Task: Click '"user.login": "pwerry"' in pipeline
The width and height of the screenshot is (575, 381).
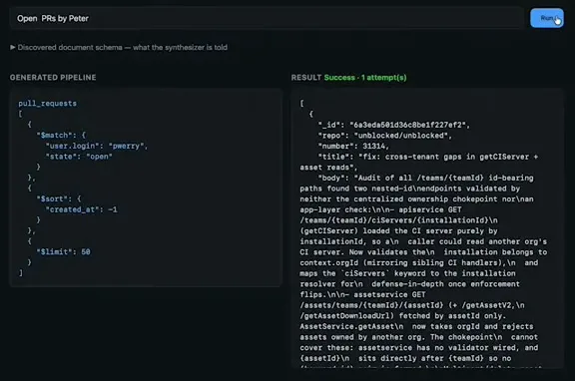Action: point(96,146)
